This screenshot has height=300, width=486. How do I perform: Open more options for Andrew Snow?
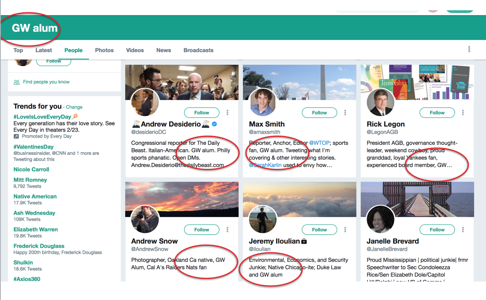[x=227, y=229]
